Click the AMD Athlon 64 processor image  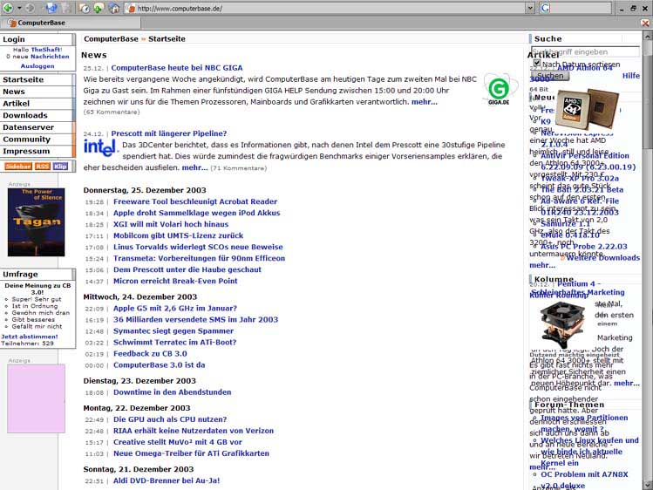coord(588,110)
